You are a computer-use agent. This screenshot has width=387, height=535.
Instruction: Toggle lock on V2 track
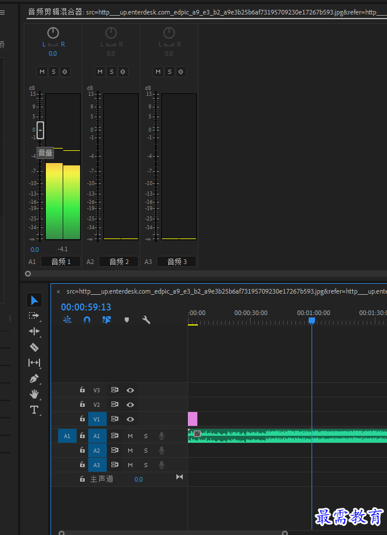[82, 404]
